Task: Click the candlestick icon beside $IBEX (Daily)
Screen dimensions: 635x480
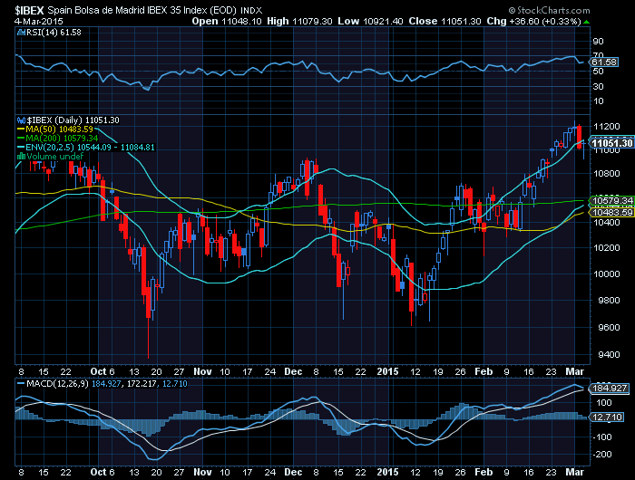Action: click(x=21, y=120)
